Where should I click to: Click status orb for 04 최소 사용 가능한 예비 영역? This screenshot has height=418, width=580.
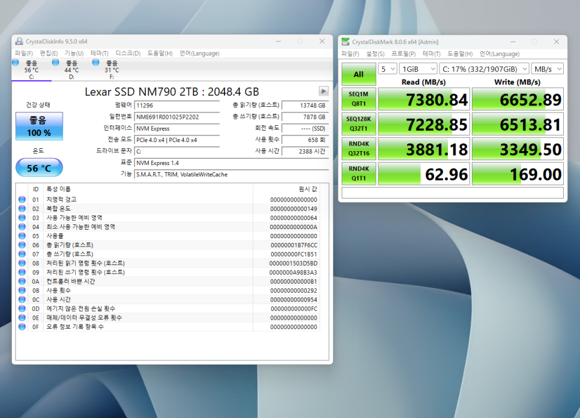click(x=22, y=227)
